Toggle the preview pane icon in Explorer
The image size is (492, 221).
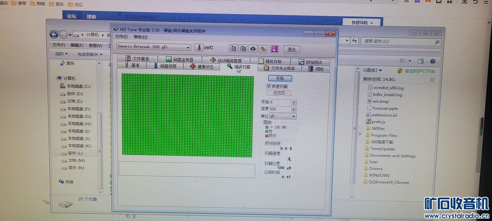[421, 61]
